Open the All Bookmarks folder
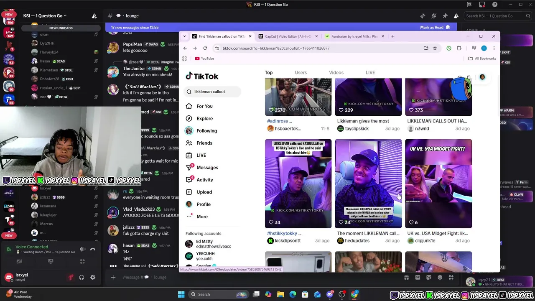 coord(482,59)
